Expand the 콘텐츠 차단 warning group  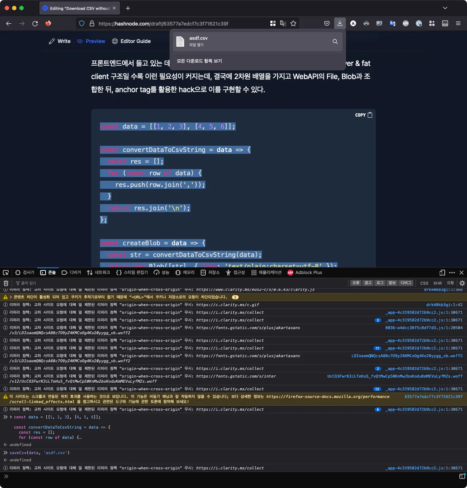[11, 297]
